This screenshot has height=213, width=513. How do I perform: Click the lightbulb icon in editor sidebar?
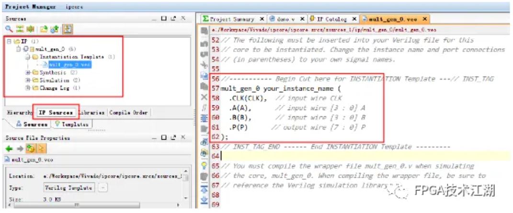[205, 165]
